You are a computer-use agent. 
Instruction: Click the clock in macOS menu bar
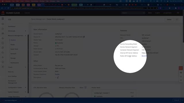click(x=176, y=1)
